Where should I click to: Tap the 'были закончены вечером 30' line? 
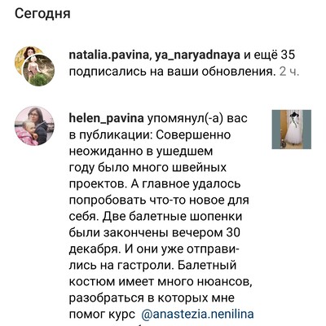coord(155,233)
